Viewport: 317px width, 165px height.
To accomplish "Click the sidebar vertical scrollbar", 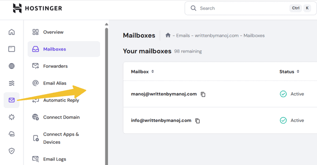I will [106, 96].
